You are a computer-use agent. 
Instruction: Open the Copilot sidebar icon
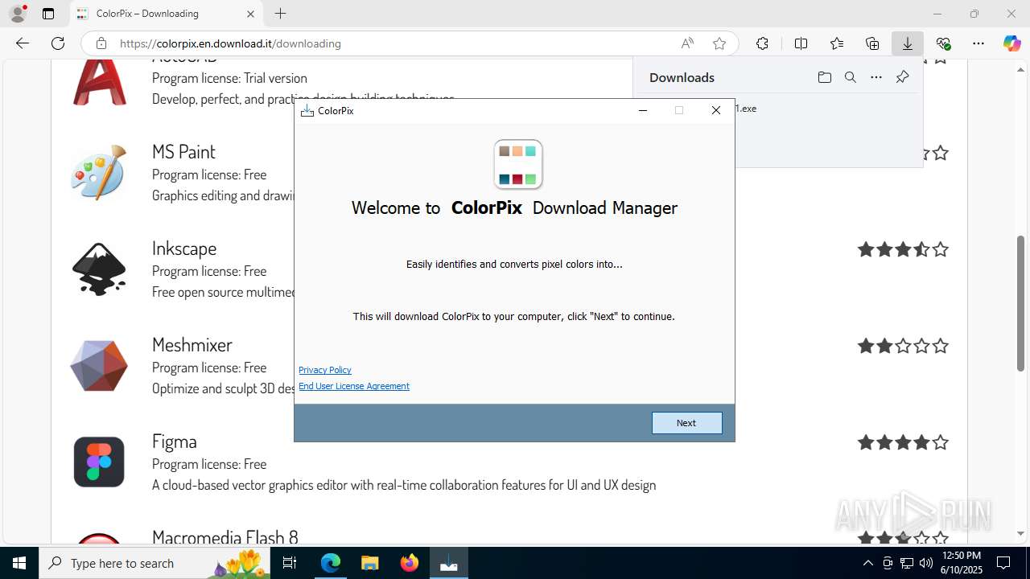coord(1012,43)
